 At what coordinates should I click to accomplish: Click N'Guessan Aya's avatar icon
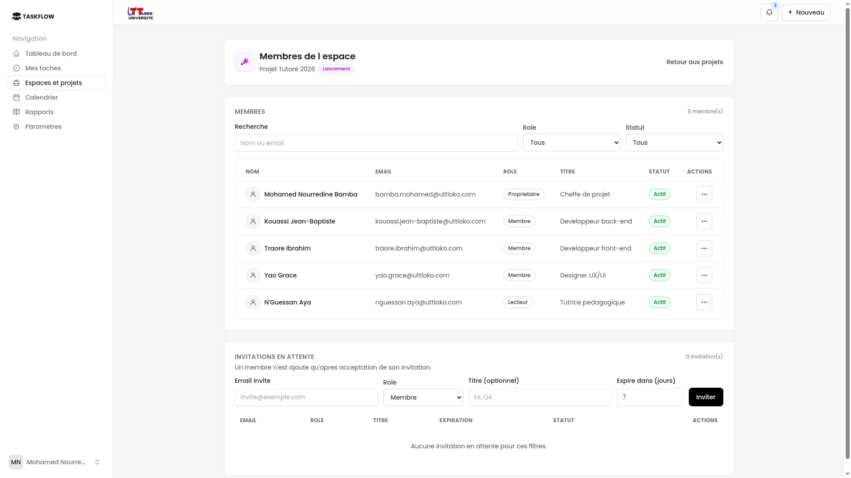click(x=253, y=302)
